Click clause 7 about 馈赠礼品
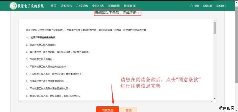The width and height of the screenshot is (238, 112). 48,89
